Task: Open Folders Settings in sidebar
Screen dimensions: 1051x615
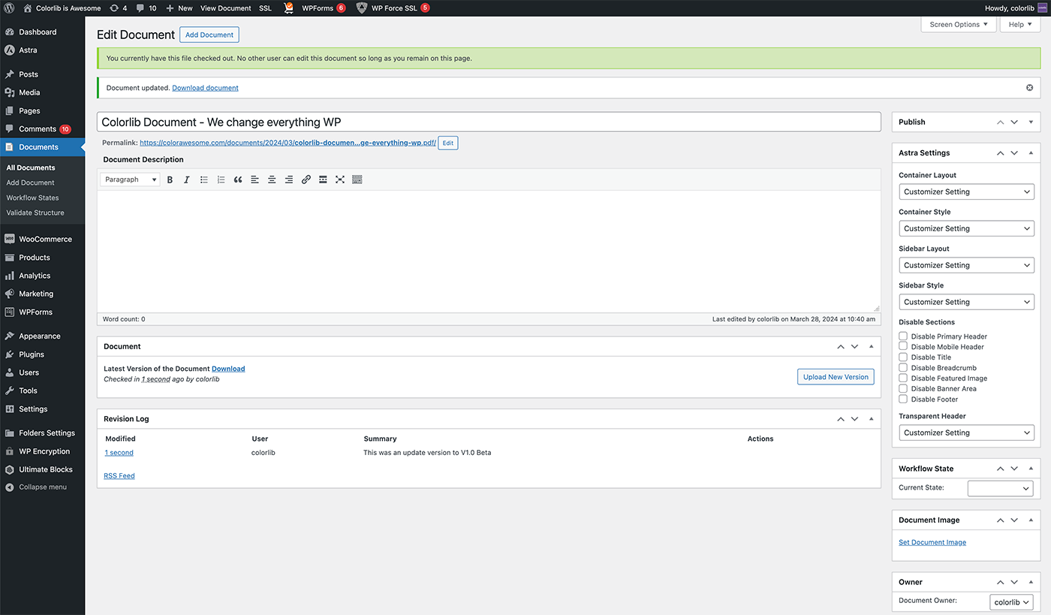Action: (47, 433)
